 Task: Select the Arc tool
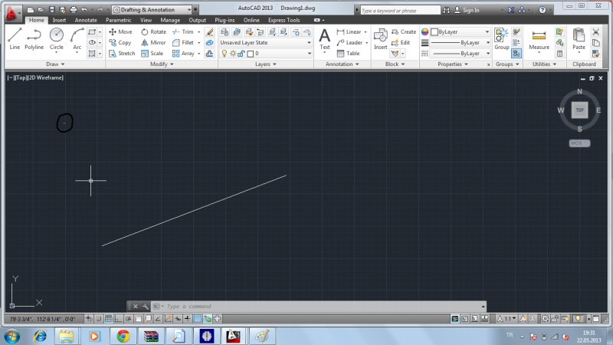(x=77, y=39)
